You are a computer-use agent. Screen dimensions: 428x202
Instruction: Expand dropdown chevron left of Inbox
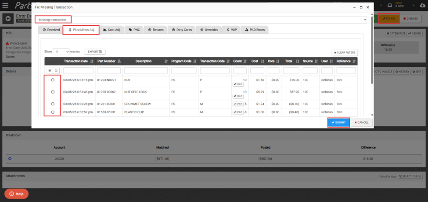tap(380, 5)
